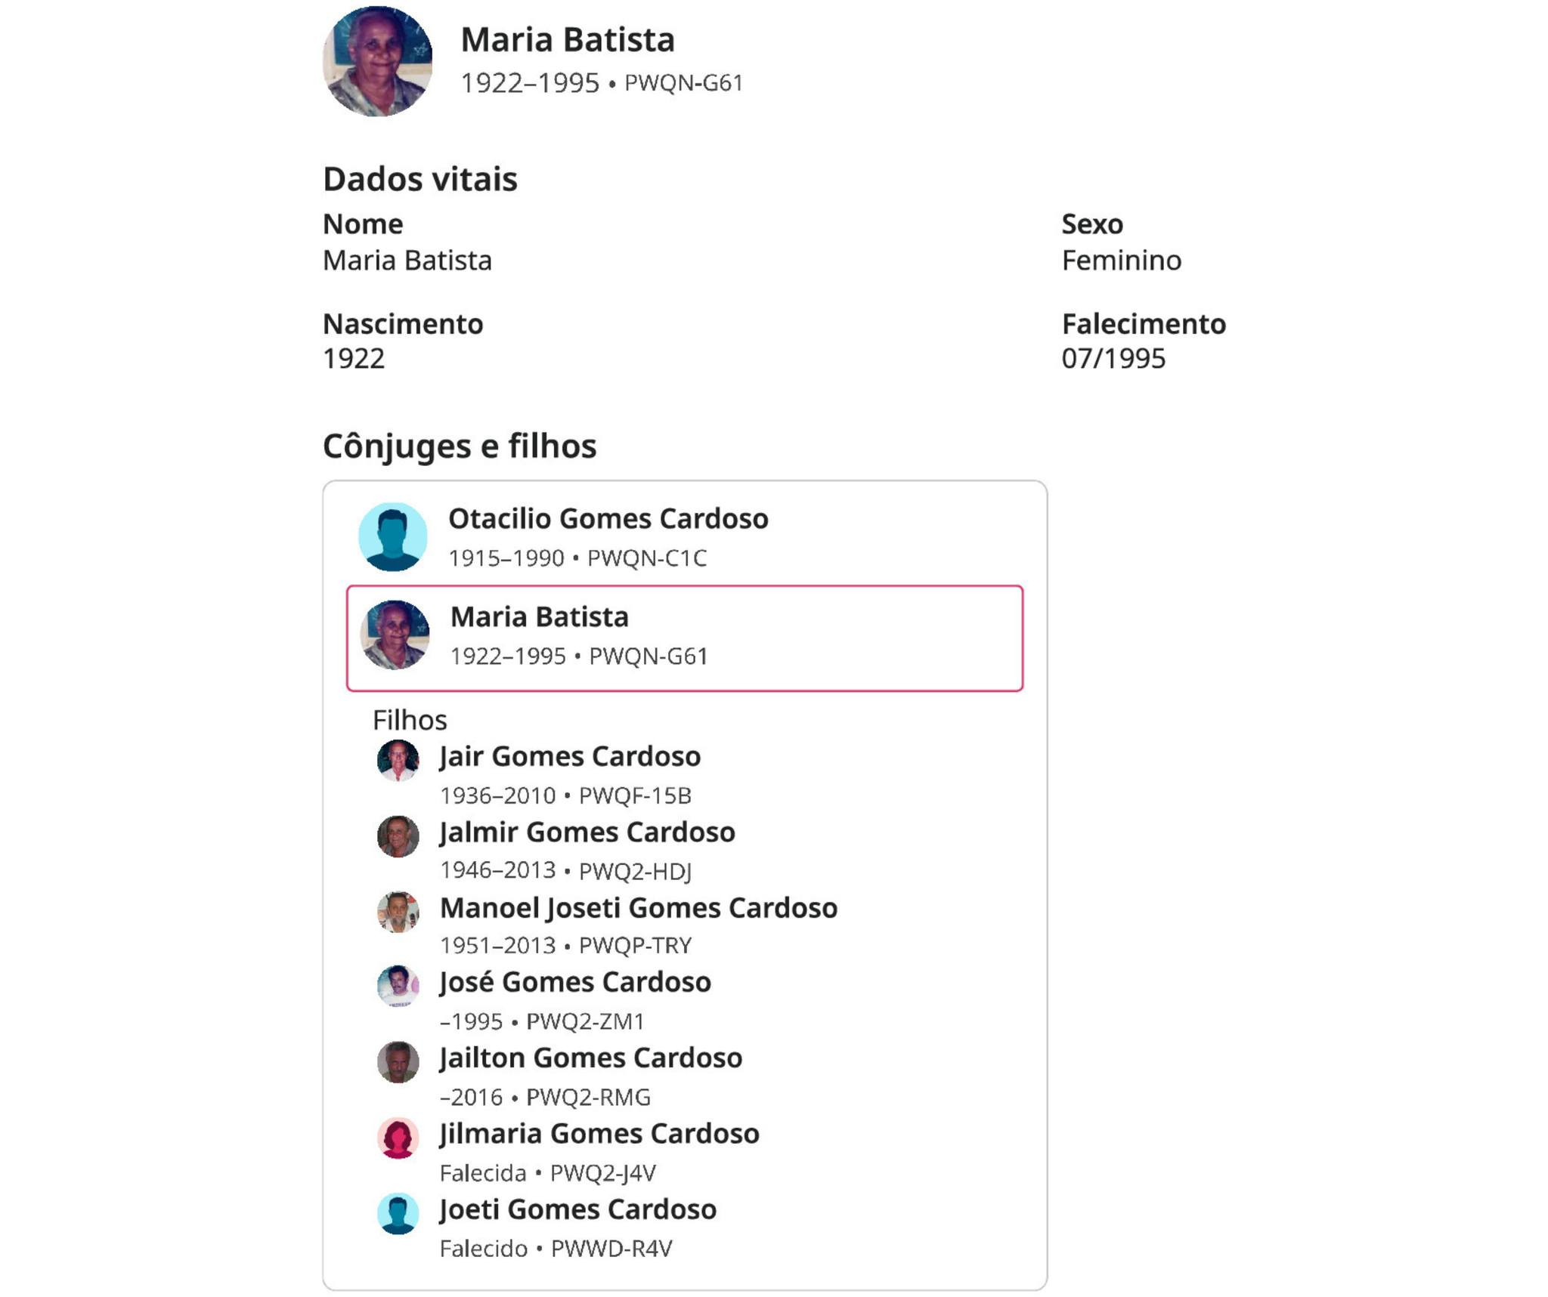Click Joeti Gomes Cardoso's male silhouette icon

(398, 1213)
